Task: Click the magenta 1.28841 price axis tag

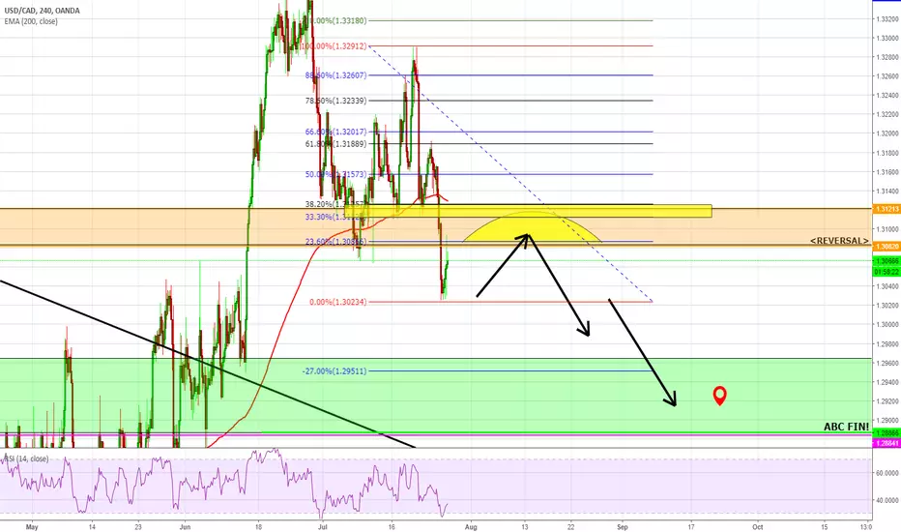Action: [x=886, y=443]
